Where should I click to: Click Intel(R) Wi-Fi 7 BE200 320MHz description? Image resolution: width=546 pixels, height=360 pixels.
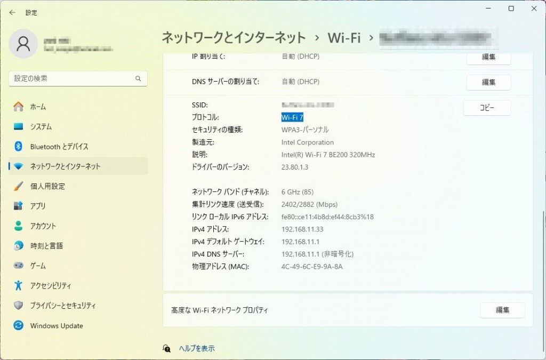[328, 155]
